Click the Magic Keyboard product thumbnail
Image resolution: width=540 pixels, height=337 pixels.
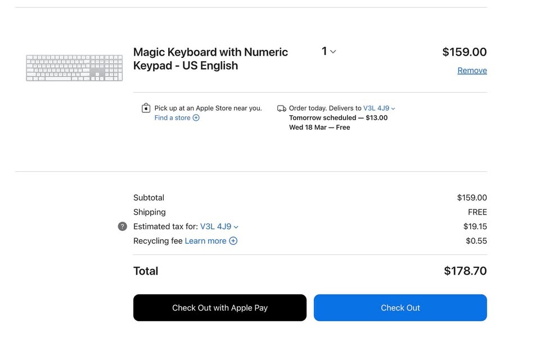coord(74,67)
